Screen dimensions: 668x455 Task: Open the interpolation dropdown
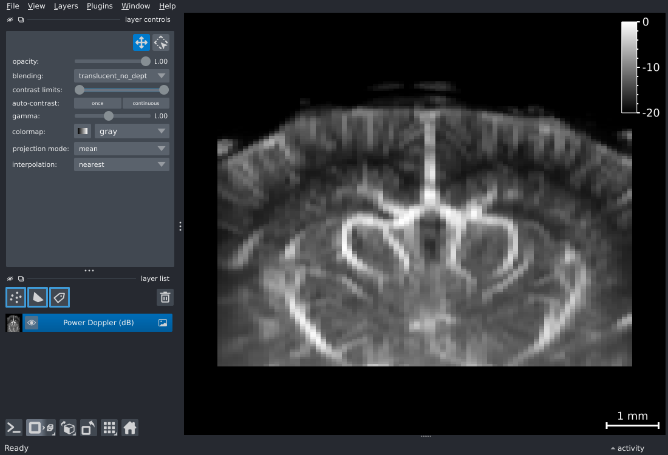pos(122,164)
